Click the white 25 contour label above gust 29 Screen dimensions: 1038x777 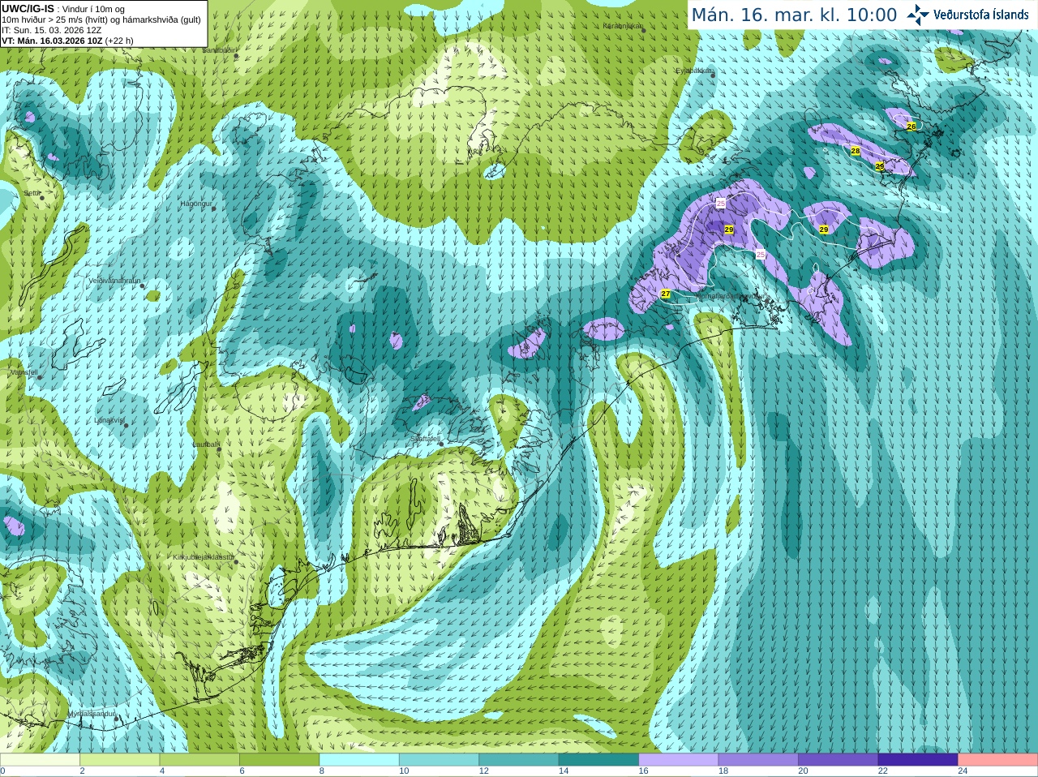tap(721, 203)
